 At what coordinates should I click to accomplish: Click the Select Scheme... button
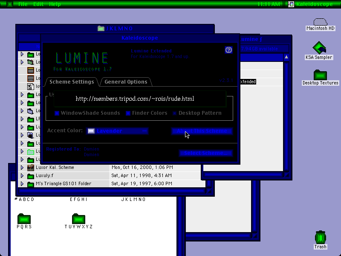coord(206,153)
